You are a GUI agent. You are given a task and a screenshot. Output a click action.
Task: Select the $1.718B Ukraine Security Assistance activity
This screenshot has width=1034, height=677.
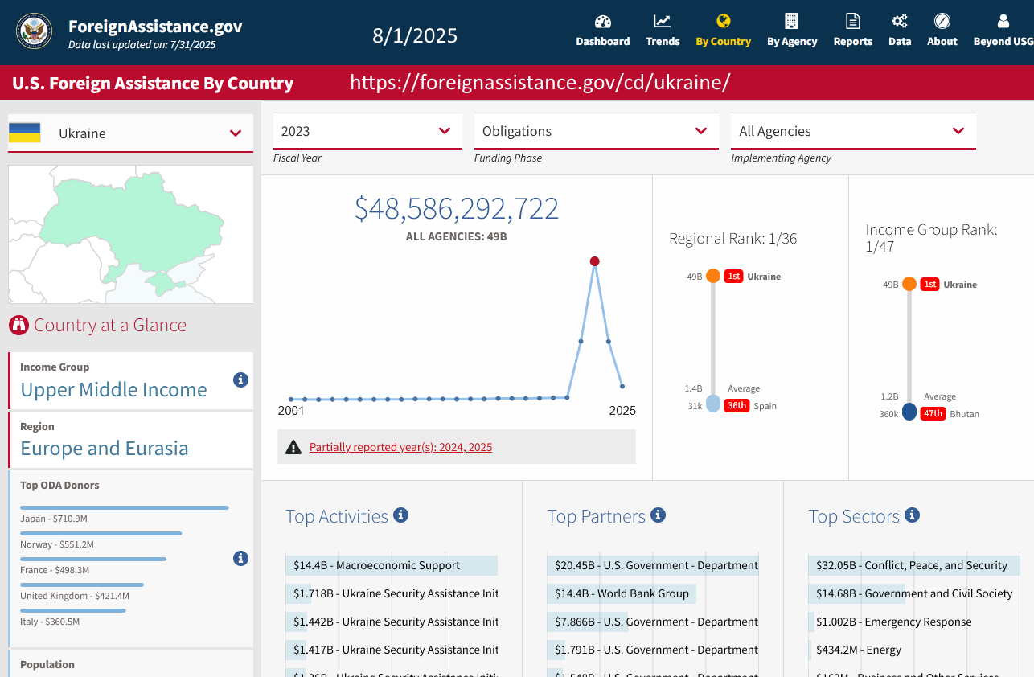tap(392, 593)
